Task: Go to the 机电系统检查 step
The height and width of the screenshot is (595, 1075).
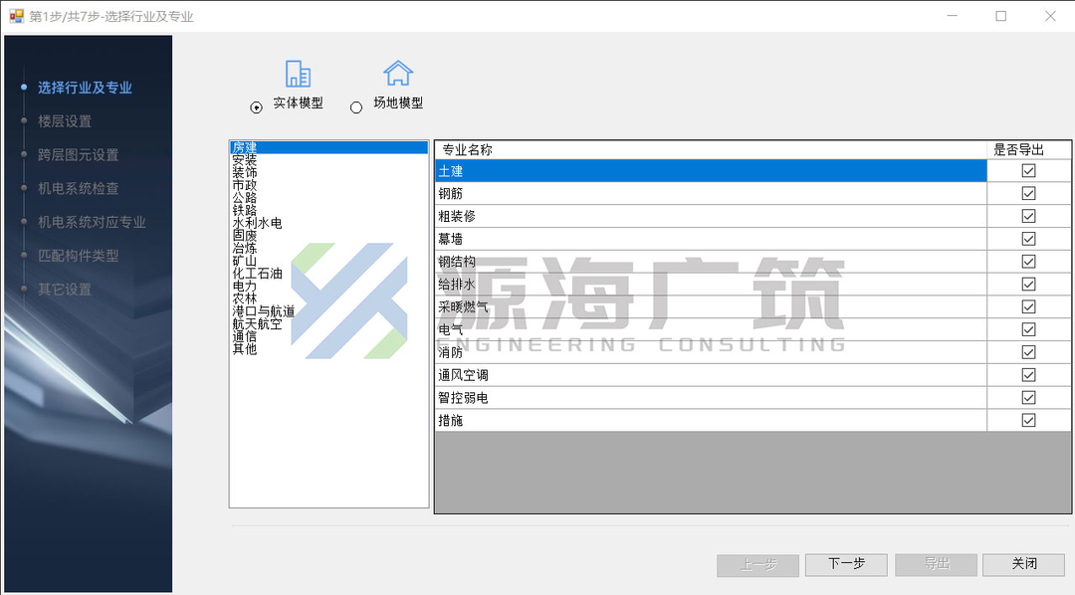Action: 79,188
